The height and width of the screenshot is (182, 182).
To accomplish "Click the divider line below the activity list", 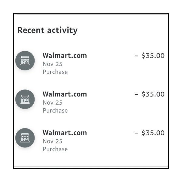I will point(91,167).
